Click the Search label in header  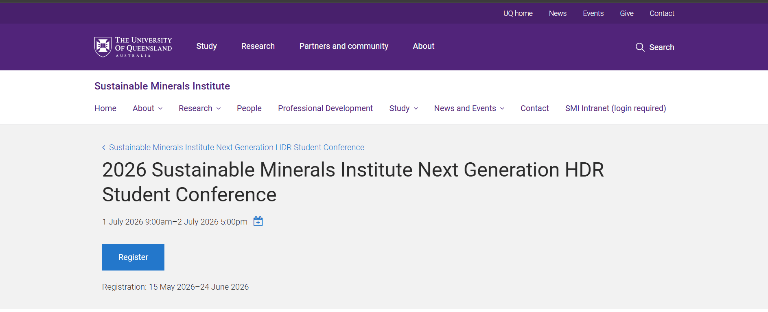tap(661, 47)
